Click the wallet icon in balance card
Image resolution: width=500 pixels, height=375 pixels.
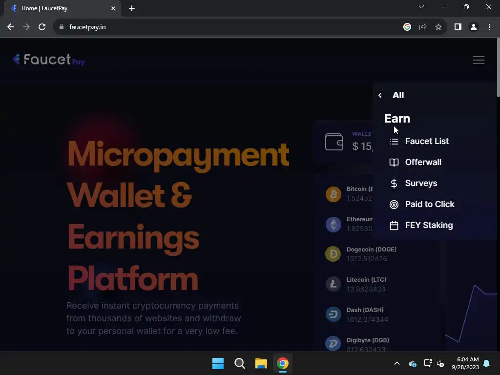coord(334,142)
